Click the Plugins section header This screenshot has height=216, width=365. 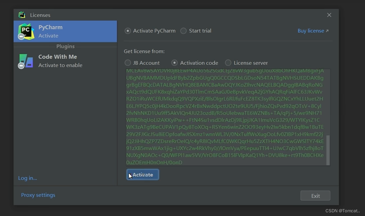pos(65,46)
